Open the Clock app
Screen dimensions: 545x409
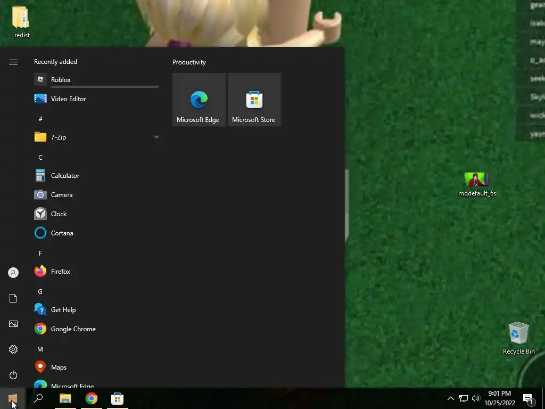96,214
